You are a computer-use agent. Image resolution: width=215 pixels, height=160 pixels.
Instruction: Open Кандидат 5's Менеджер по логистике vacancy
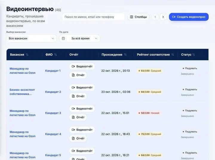pyautogui.click(x=22, y=155)
